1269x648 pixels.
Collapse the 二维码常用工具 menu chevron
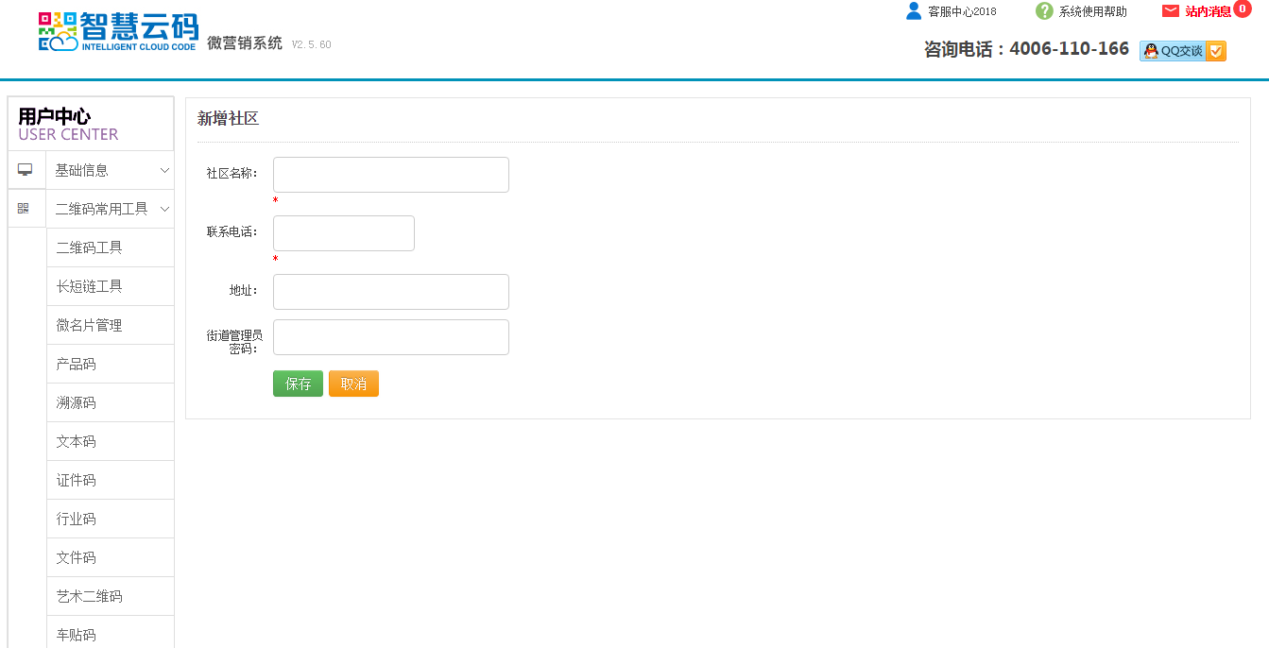click(164, 209)
